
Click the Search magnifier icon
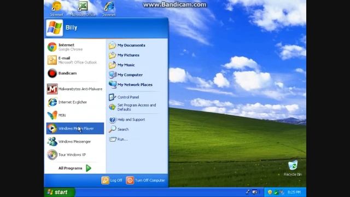click(112, 129)
